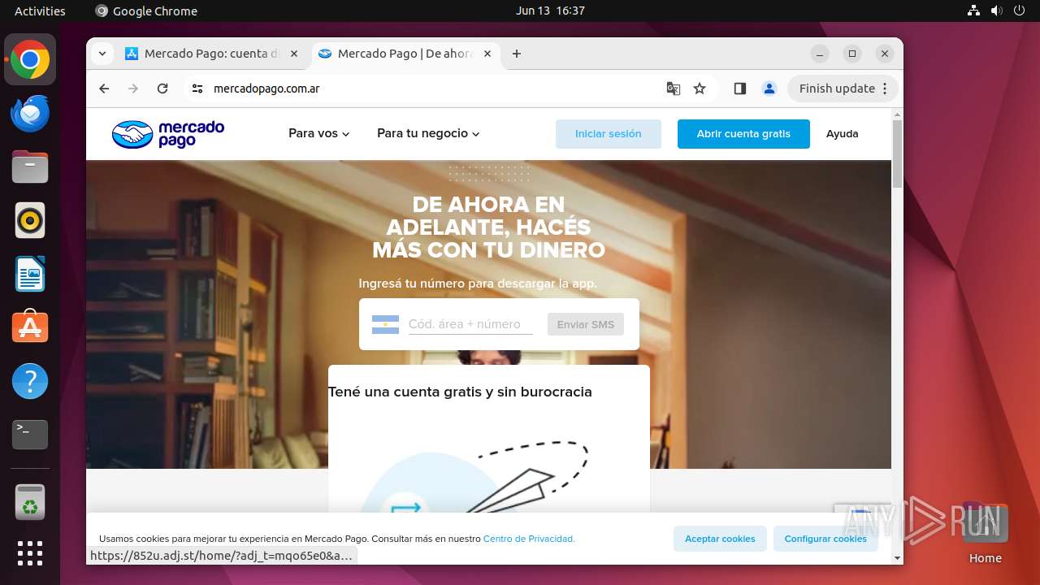Image resolution: width=1040 pixels, height=585 pixels.
Task: Open Thunderbird mail from the dock
Action: 30,114
